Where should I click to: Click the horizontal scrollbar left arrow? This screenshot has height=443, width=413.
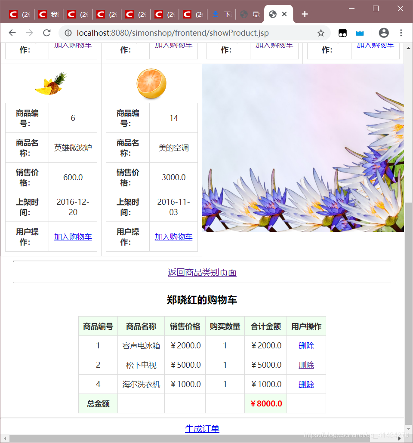point(5,438)
